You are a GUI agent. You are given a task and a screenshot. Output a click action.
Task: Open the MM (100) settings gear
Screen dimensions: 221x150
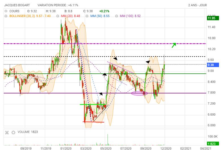(x=117, y=16)
